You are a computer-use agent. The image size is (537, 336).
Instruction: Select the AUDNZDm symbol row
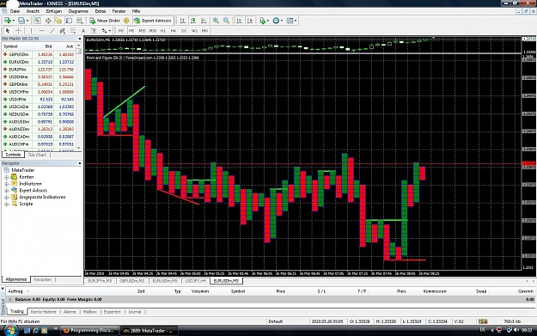(39, 129)
